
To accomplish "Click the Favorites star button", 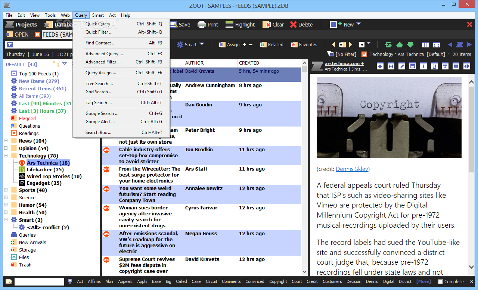I will pos(304,44).
